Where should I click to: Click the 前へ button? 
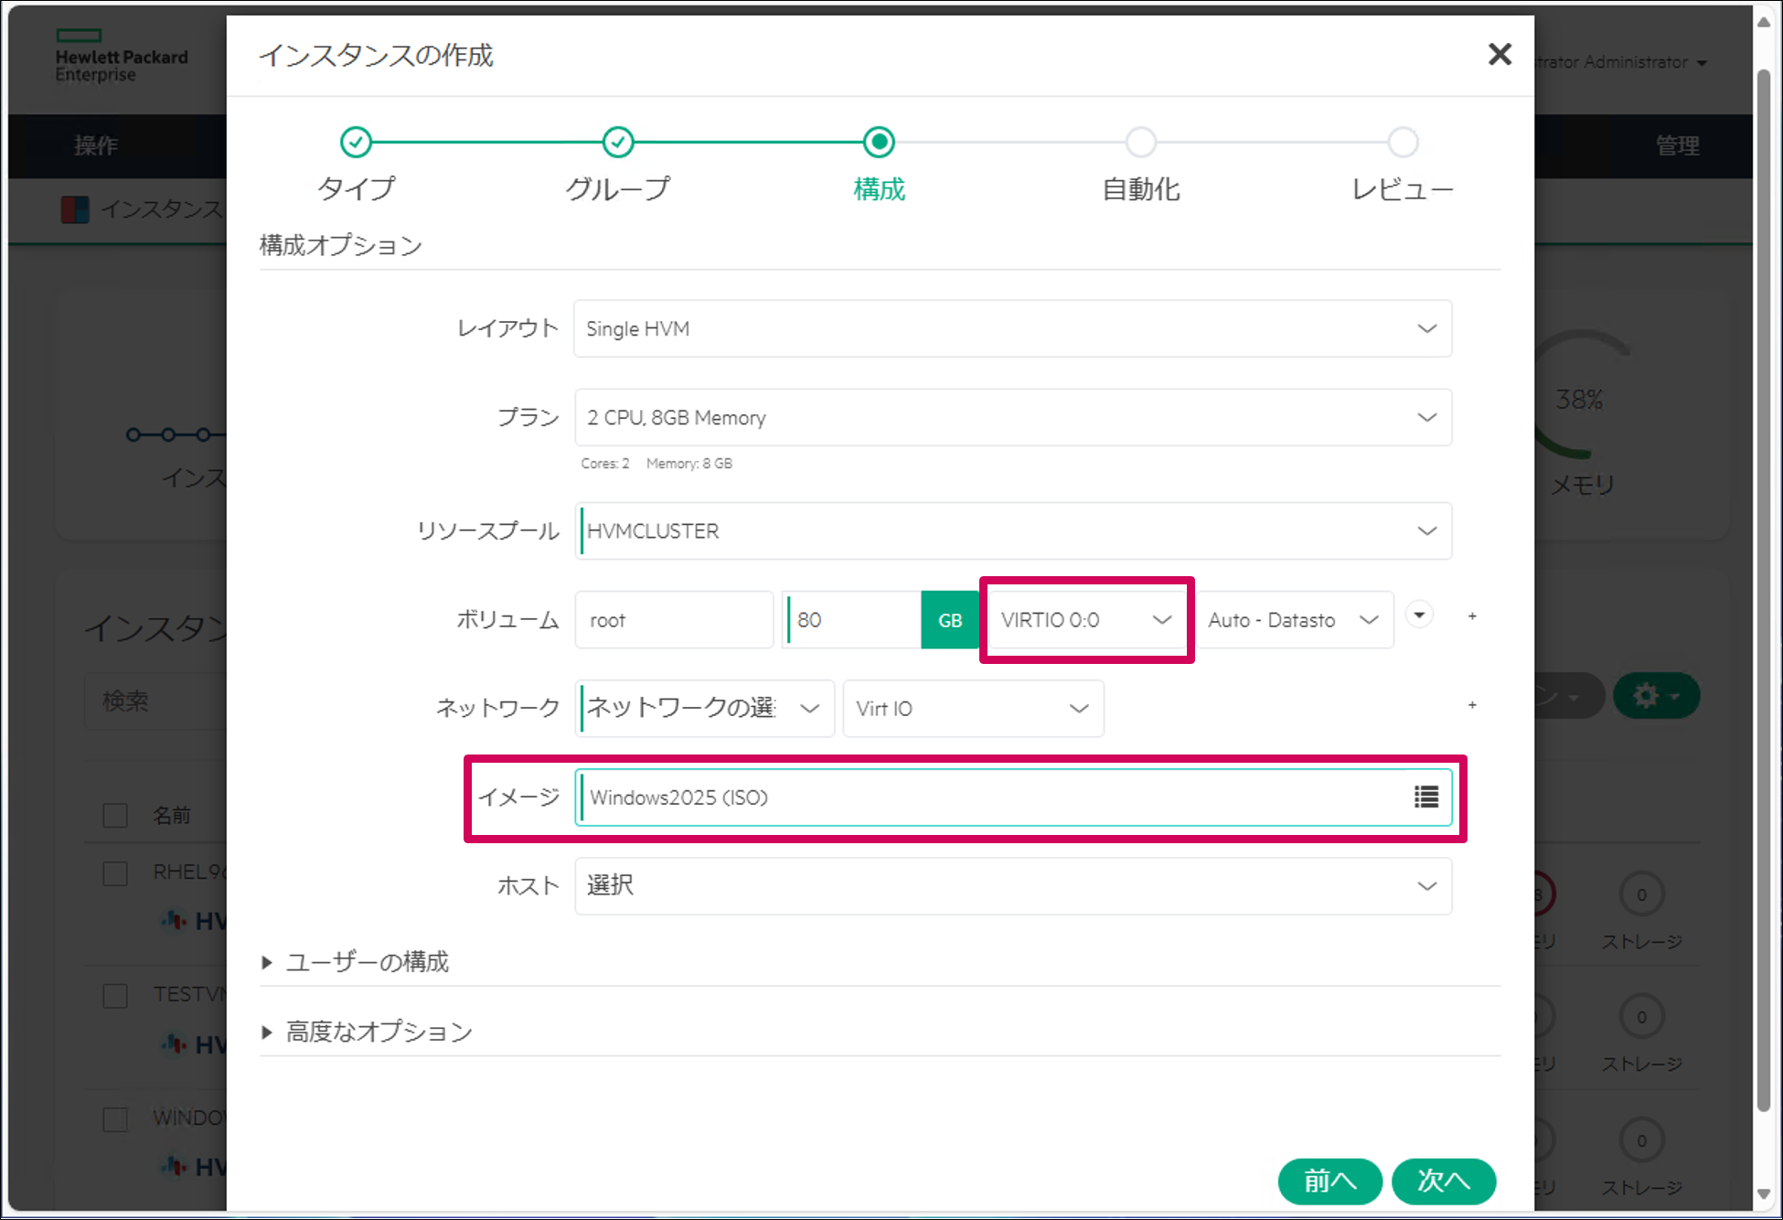(x=1330, y=1181)
